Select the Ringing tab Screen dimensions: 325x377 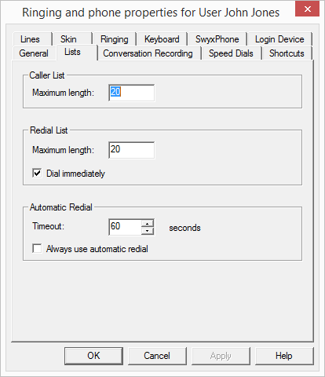[x=115, y=39]
